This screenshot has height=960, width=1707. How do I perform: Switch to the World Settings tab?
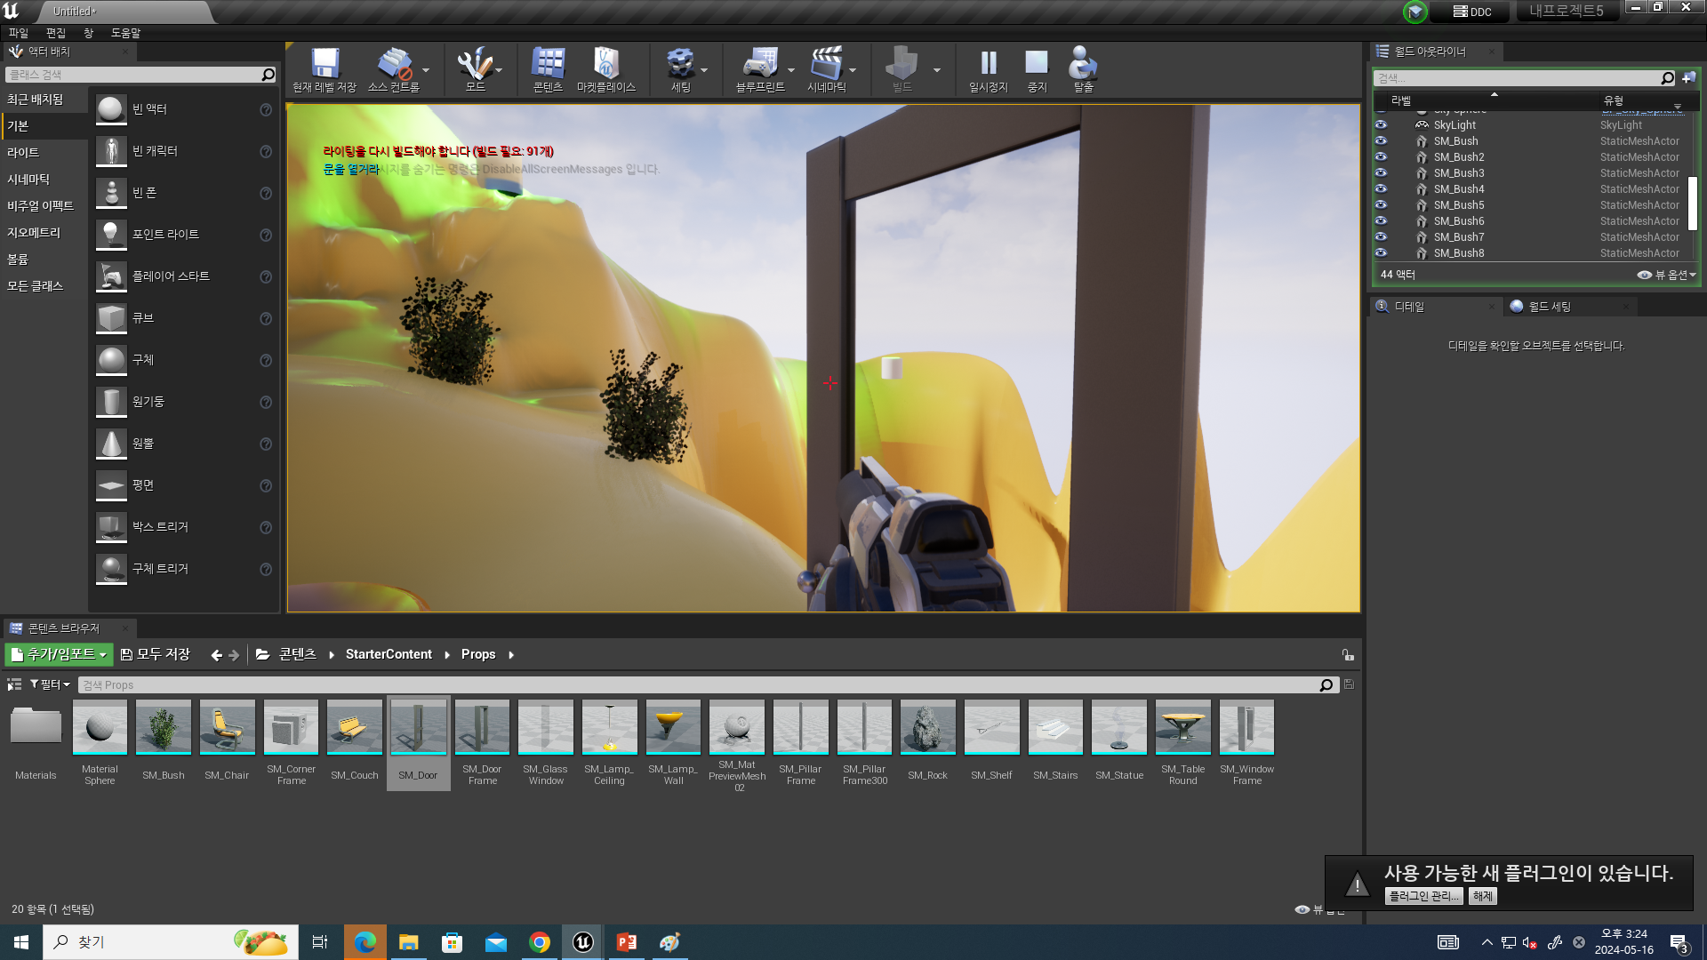pos(1549,307)
